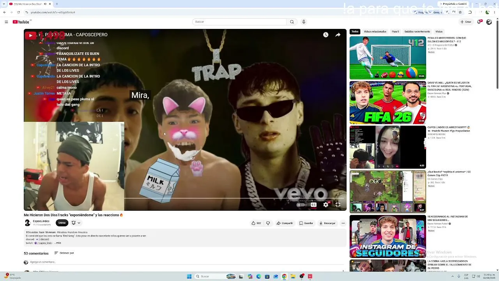
Task: Toggle autoplay switch in the player
Action: pyautogui.click(x=300, y=205)
